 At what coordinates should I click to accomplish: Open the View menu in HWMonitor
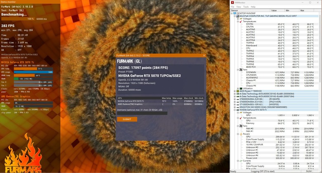tap(239, 7)
